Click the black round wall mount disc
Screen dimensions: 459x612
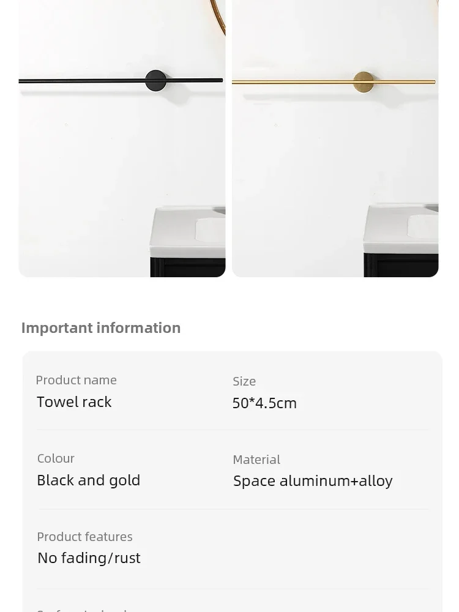(x=155, y=81)
